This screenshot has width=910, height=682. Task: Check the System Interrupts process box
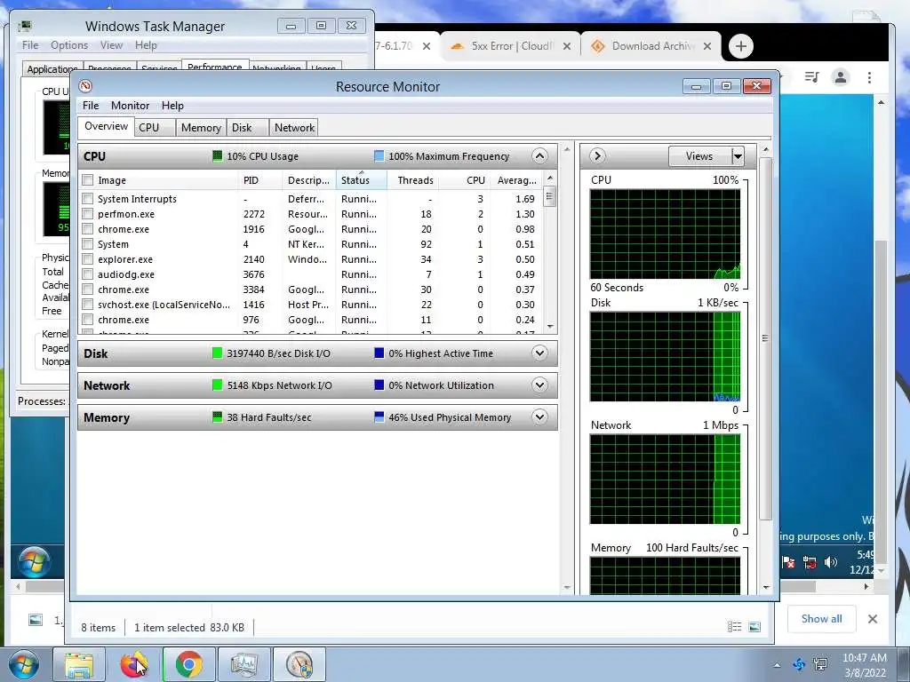88,199
